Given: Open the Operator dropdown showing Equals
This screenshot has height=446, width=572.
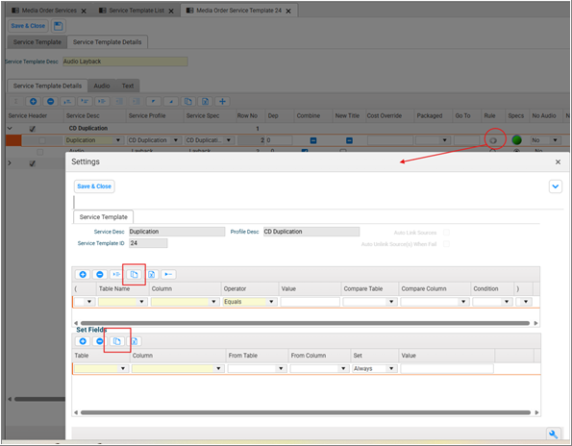Looking at the screenshot, I should pyautogui.click(x=271, y=302).
